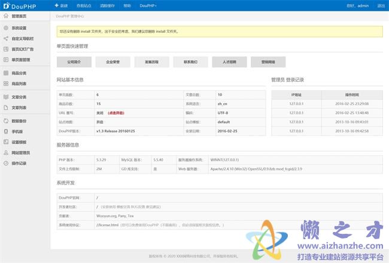This screenshot has height=263, width=389.
Task: Open the 帮助 menu in the top bar
Action: click(127, 5)
